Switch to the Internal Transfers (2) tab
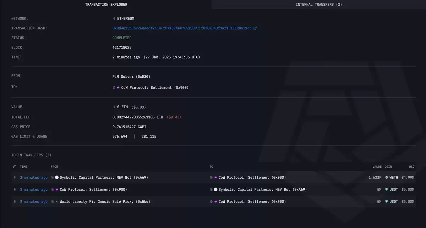 pyautogui.click(x=319, y=5)
